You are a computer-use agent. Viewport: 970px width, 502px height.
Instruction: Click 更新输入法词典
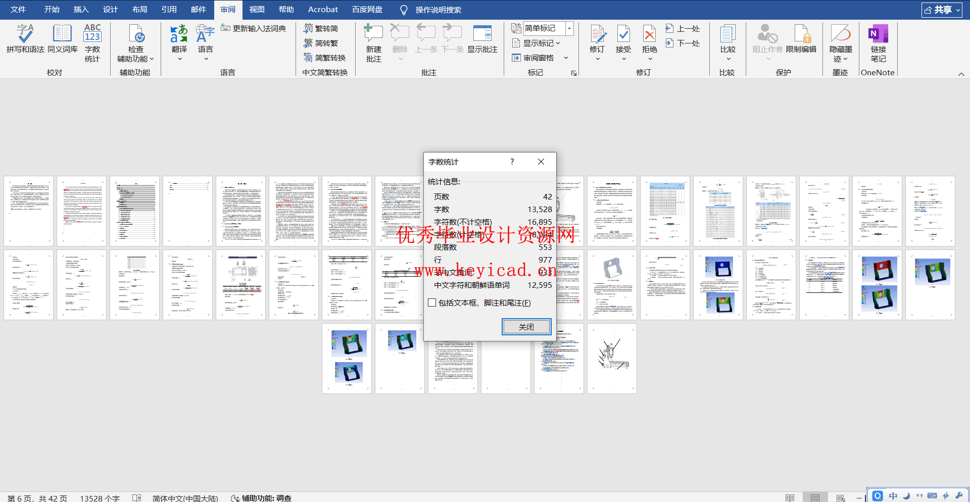pos(253,28)
